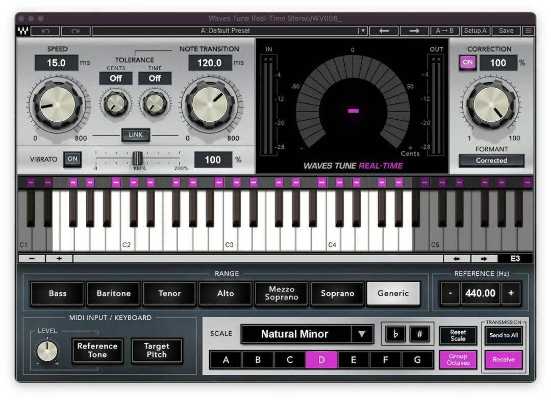Load previous preset with left arrow
The image size is (551, 400).
tap(384, 31)
